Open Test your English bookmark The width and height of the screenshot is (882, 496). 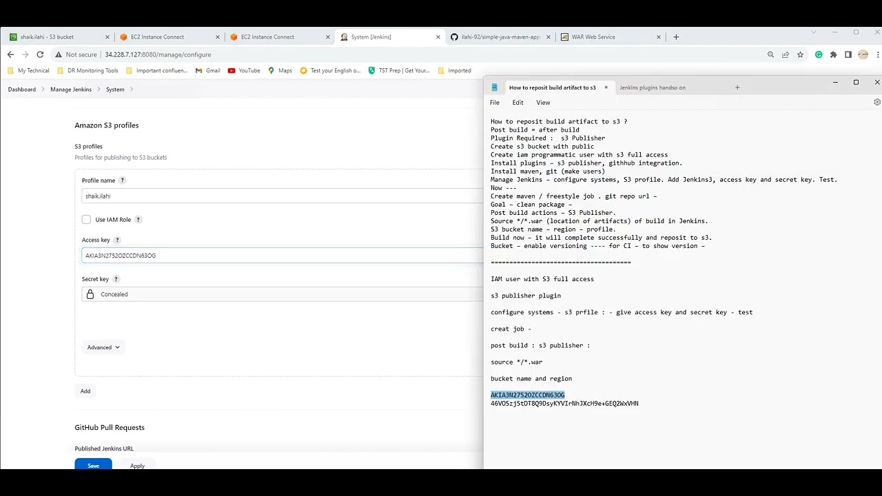click(330, 70)
